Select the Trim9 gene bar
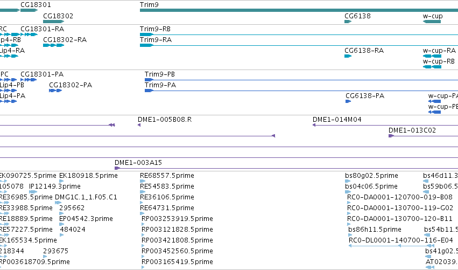Image resolution: width=458 pixels, height=270 pixels. 299,11
